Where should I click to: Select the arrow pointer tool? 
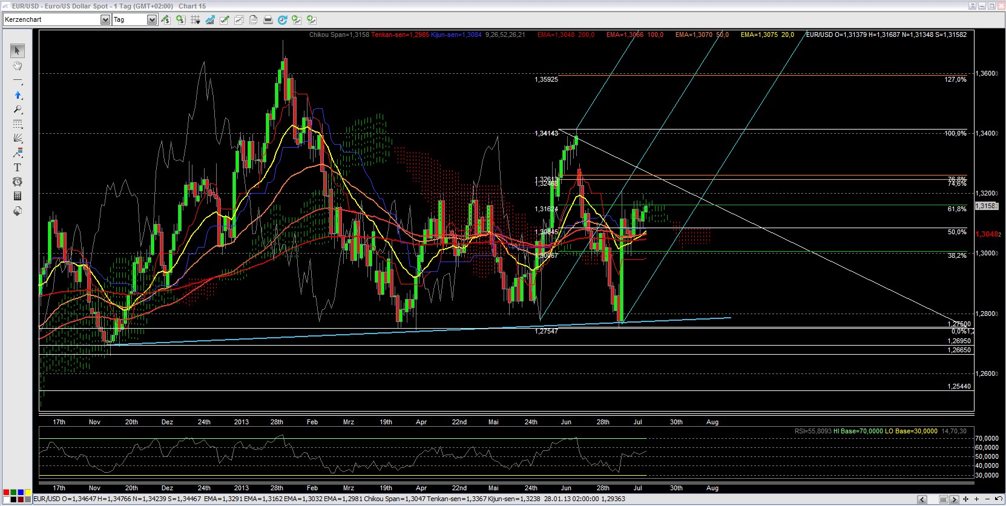tap(18, 51)
